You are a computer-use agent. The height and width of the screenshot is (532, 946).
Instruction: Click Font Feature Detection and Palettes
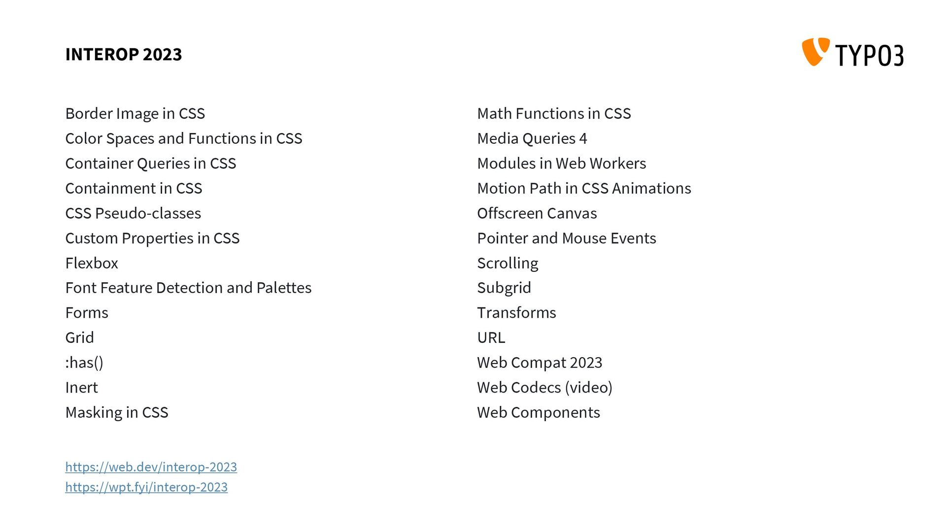[x=188, y=288]
